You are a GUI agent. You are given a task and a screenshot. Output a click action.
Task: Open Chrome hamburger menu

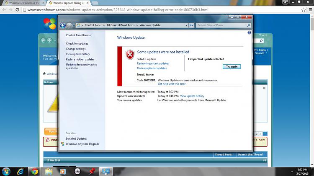pos(310,10)
